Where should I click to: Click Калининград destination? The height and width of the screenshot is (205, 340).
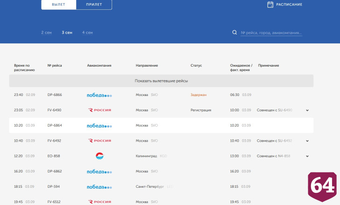point(146,156)
